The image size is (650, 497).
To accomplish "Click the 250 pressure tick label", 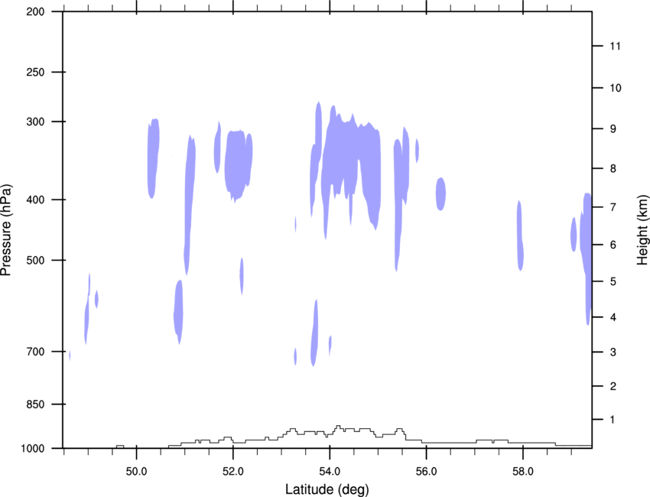I will (35, 72).
